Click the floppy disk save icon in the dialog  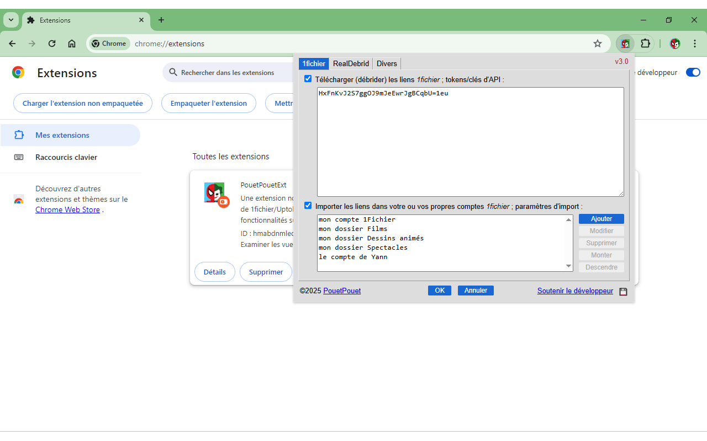623,291
